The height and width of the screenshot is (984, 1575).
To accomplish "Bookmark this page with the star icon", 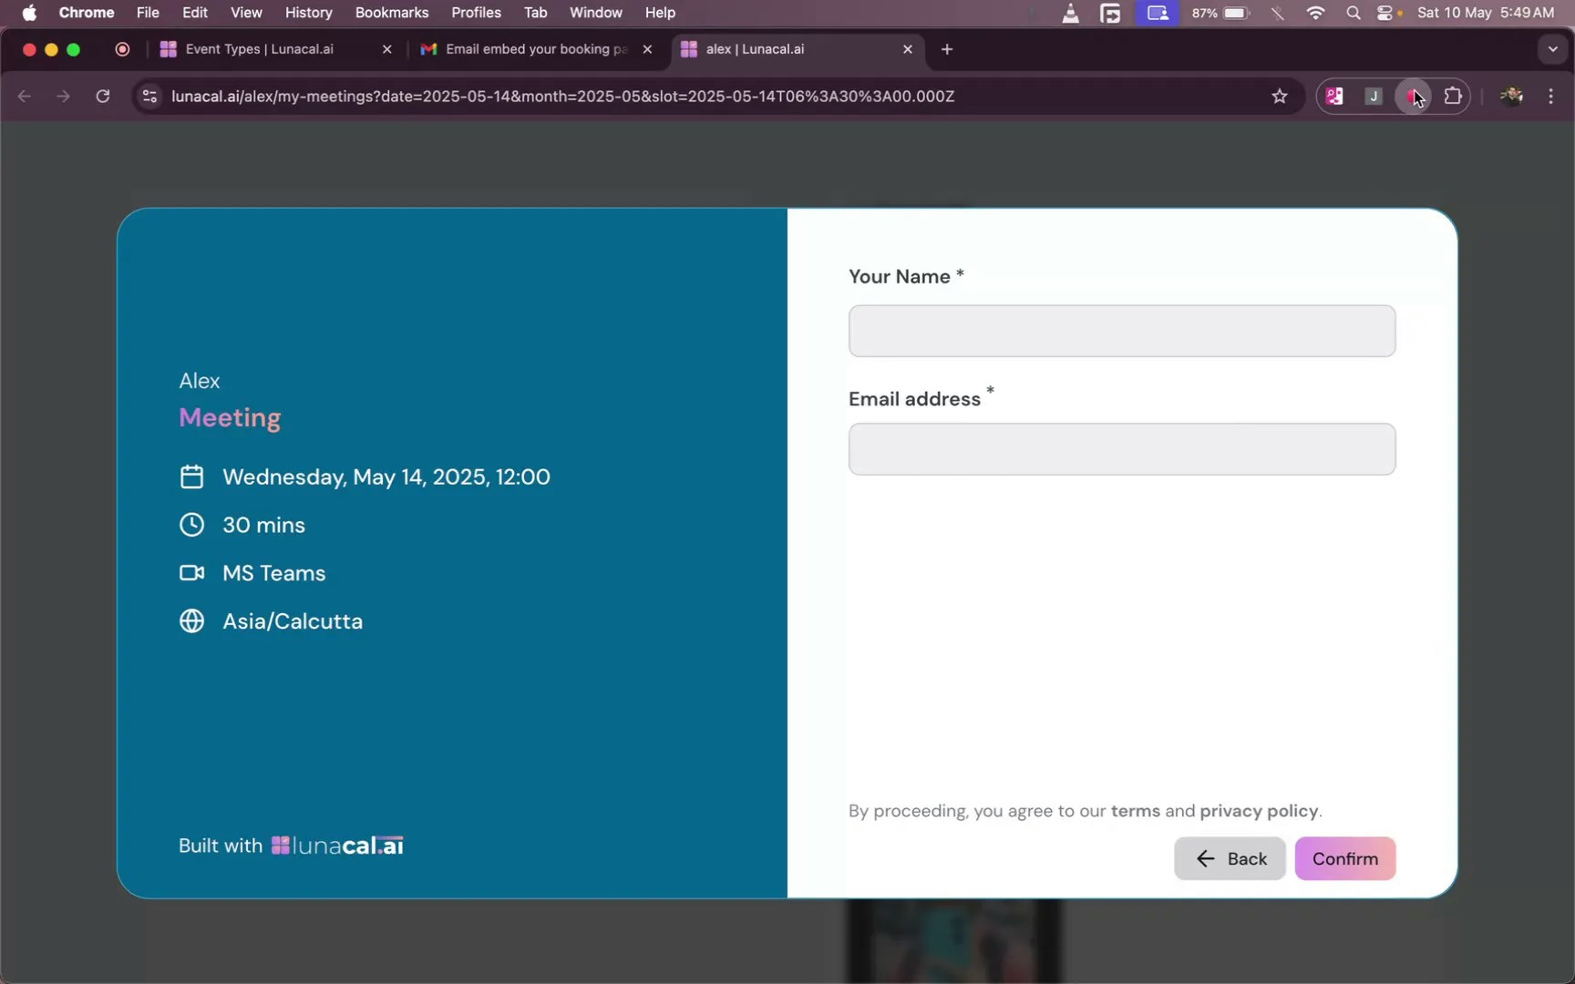I will pos(1279,96).
